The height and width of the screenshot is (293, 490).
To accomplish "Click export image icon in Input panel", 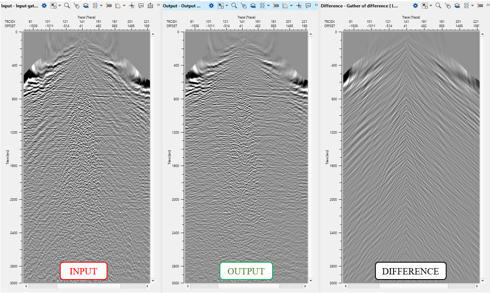I will [150, 6].
